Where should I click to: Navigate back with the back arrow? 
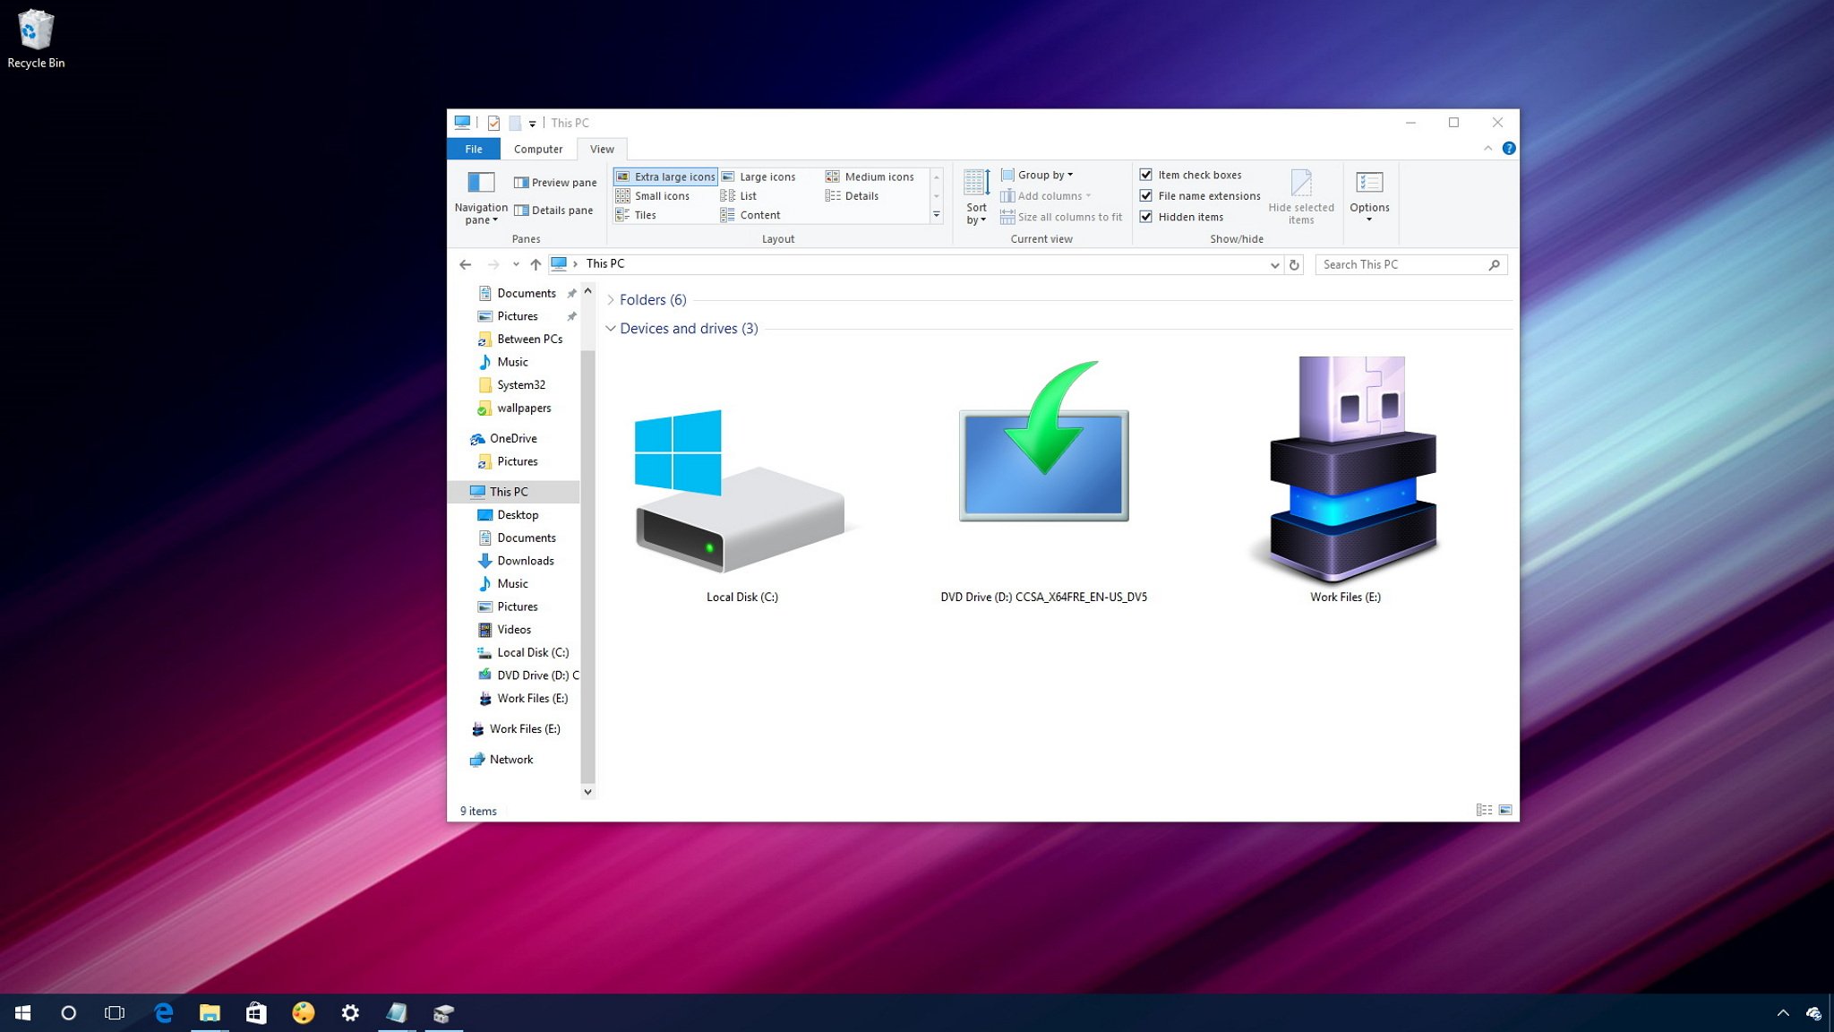click(465, 264)
